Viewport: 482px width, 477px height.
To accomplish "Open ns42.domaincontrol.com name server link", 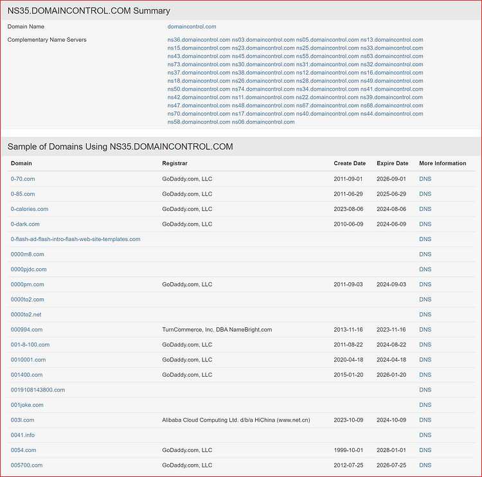I will [199, 97].
